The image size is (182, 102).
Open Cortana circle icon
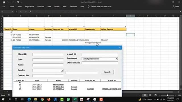pos(16,99)
